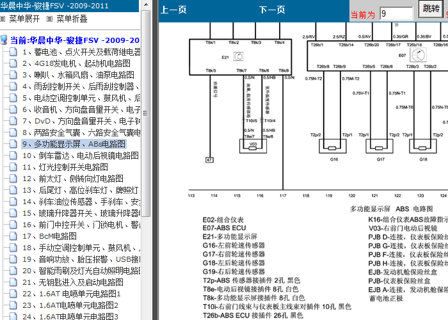Click legend text 蓄电池正极
The image size is (448, 320).
click(386, 299)
